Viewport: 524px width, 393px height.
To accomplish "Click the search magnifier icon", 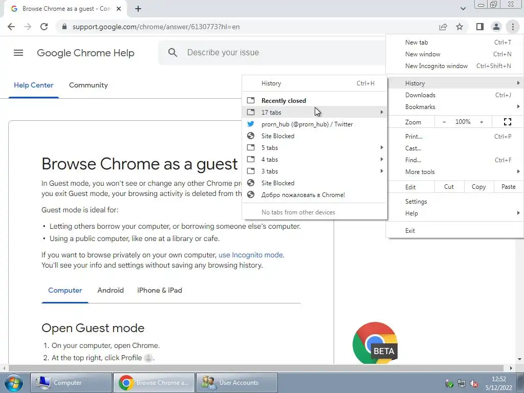I will point(172,53).
